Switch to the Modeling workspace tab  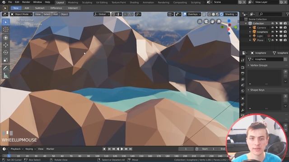click(x=73, y=3)
